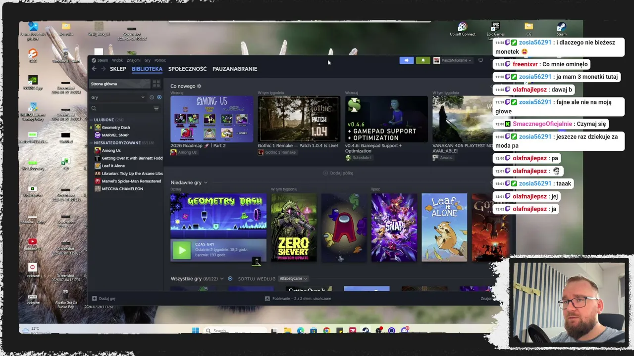Open the Gry menu in menu bar
The width and height of the screenshot is (634, 356).
point(147,60)
